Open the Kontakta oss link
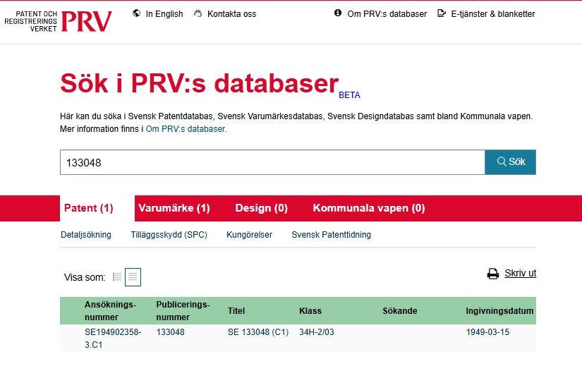582x371 pixels. 231,13
